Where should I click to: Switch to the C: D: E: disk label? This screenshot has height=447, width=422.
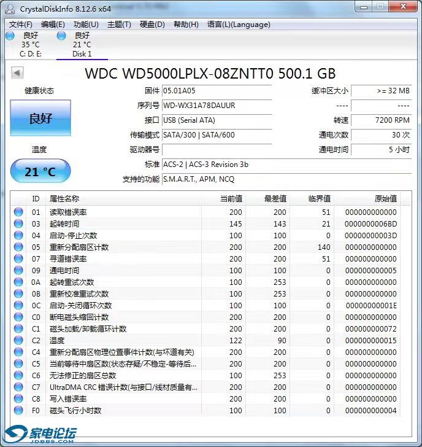(31, 54)
